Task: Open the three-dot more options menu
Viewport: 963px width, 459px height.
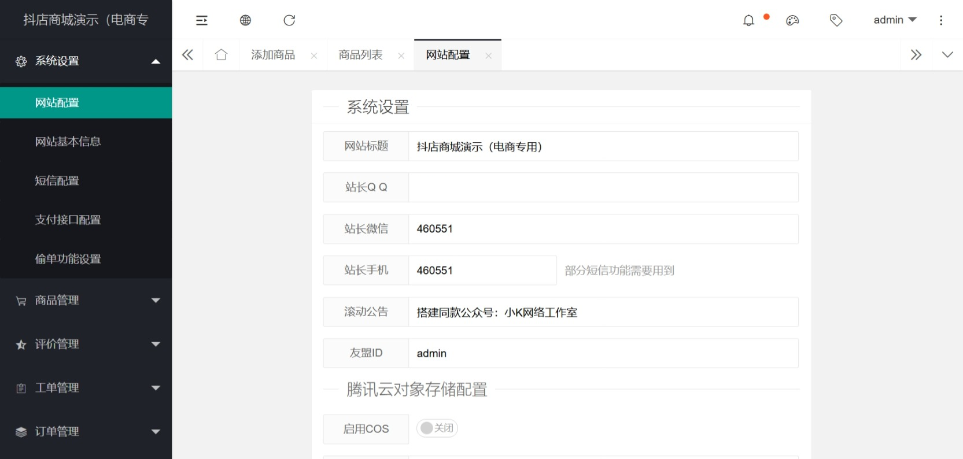Action: (941, 21)
